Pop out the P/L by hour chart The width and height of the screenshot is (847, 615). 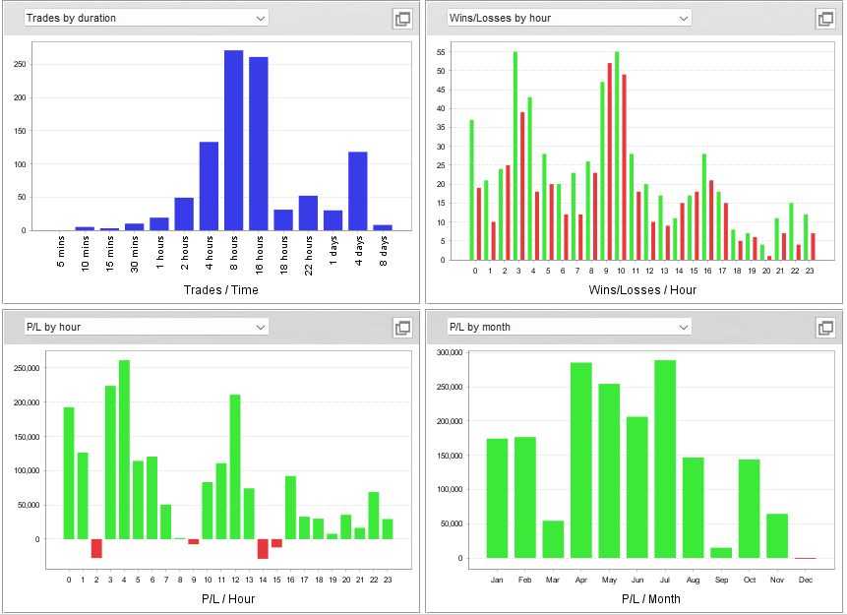pyautogui.click(x=402, y=328)
